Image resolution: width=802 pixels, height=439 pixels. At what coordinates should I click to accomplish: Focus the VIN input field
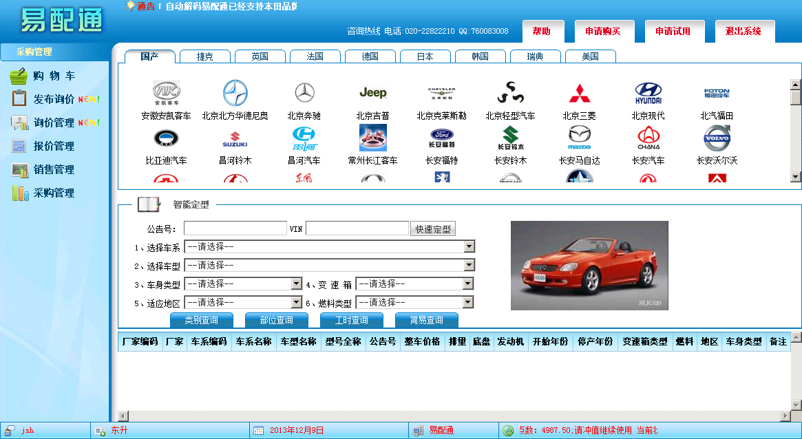(357, 228)
